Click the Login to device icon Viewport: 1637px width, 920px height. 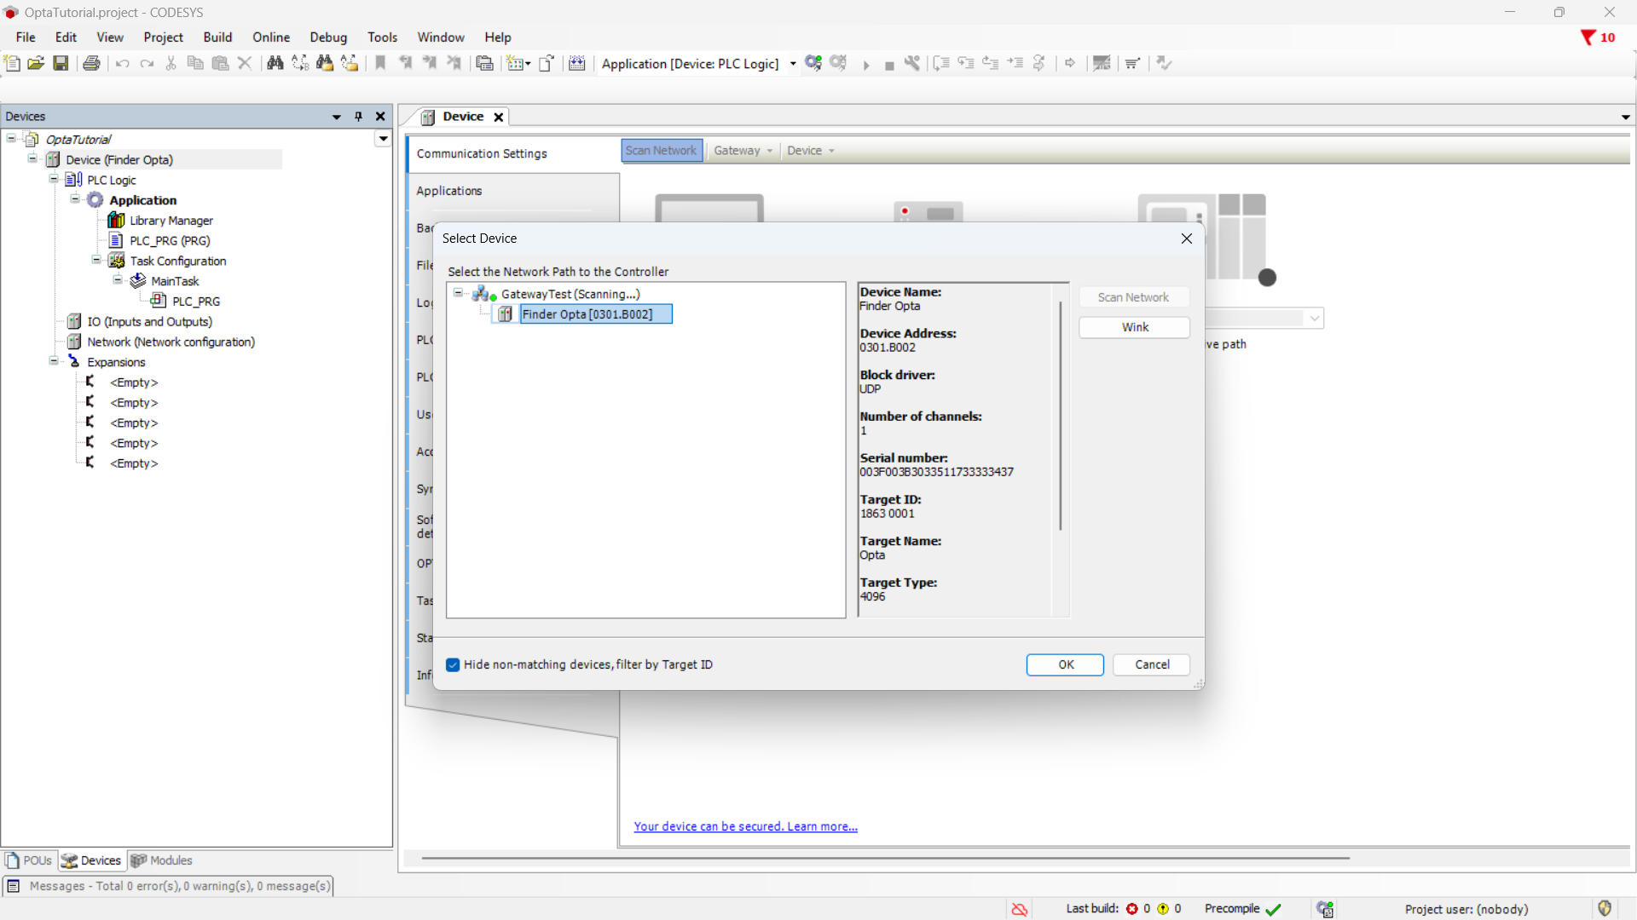coord(813,63)
